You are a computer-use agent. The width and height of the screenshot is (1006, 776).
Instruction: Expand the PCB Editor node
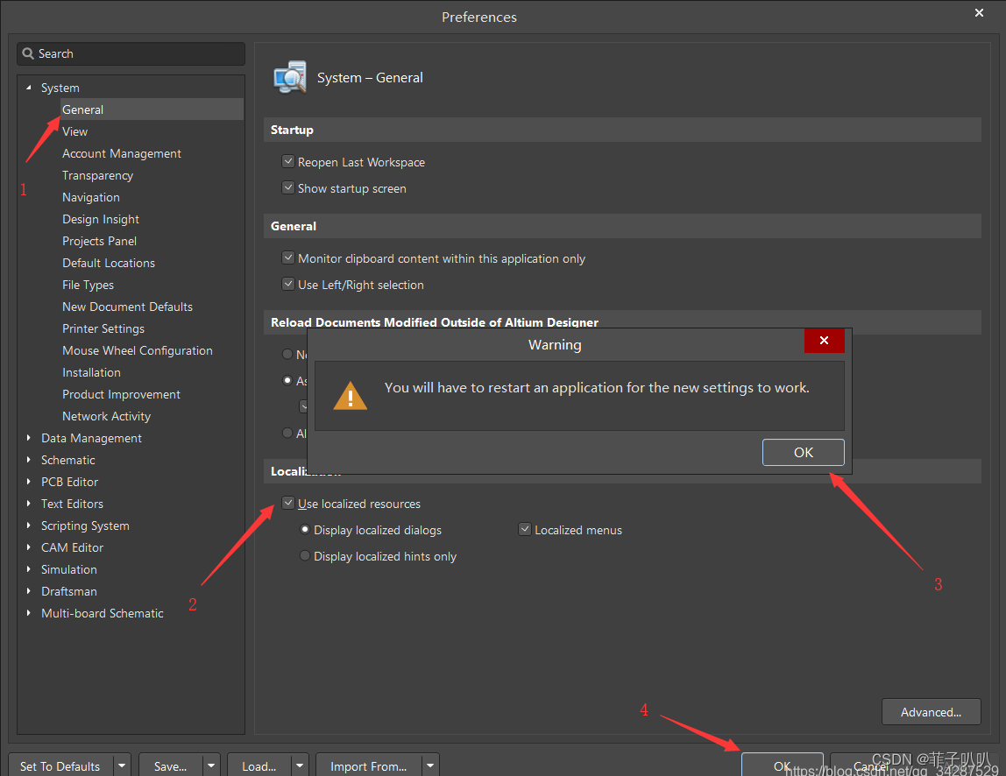pos(28,482)
